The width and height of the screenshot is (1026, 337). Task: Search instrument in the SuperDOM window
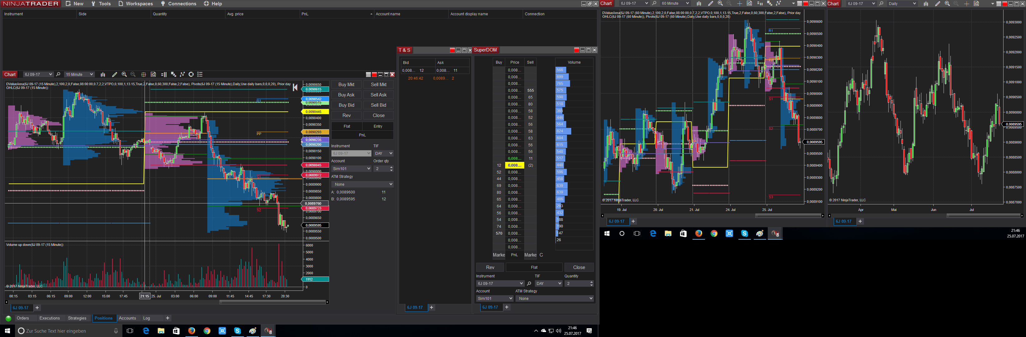(x=529, y=284)
